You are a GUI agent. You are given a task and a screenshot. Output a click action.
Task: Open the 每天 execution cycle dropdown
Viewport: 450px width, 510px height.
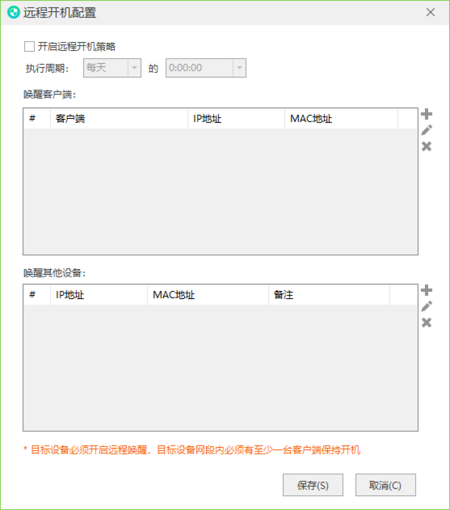tap(112, 68)
